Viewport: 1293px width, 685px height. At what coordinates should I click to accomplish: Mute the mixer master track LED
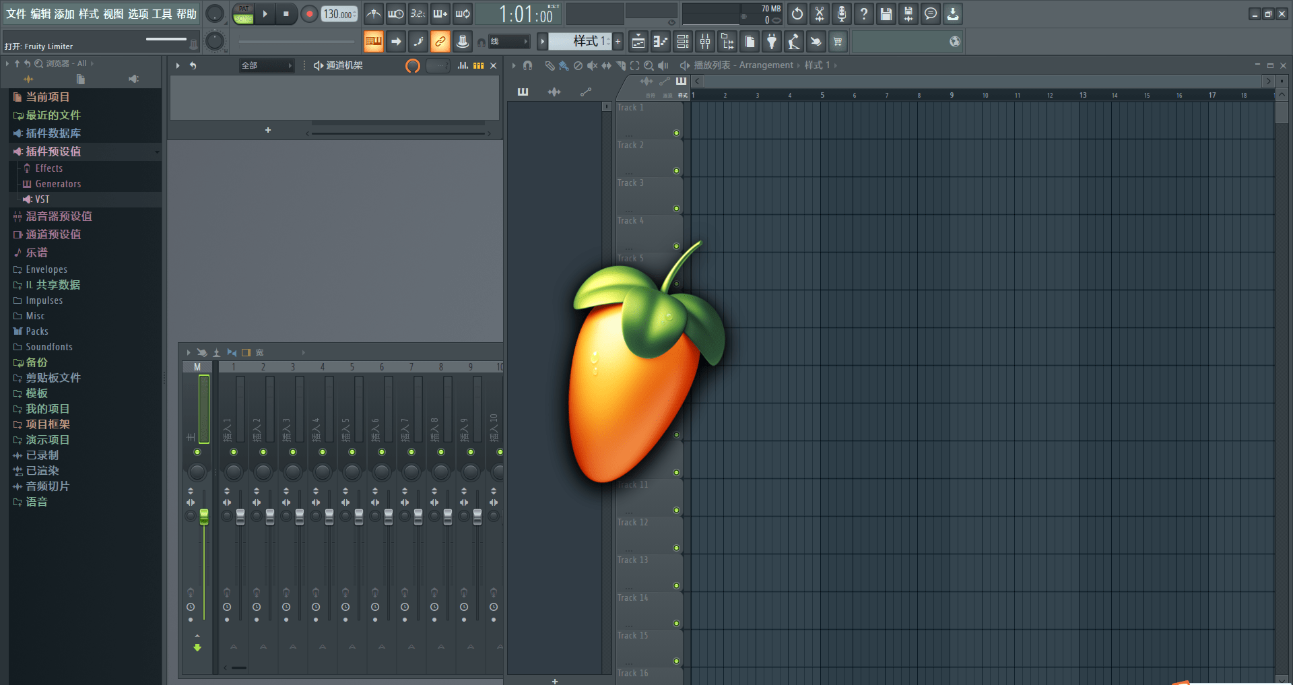[x=197, y=452]
